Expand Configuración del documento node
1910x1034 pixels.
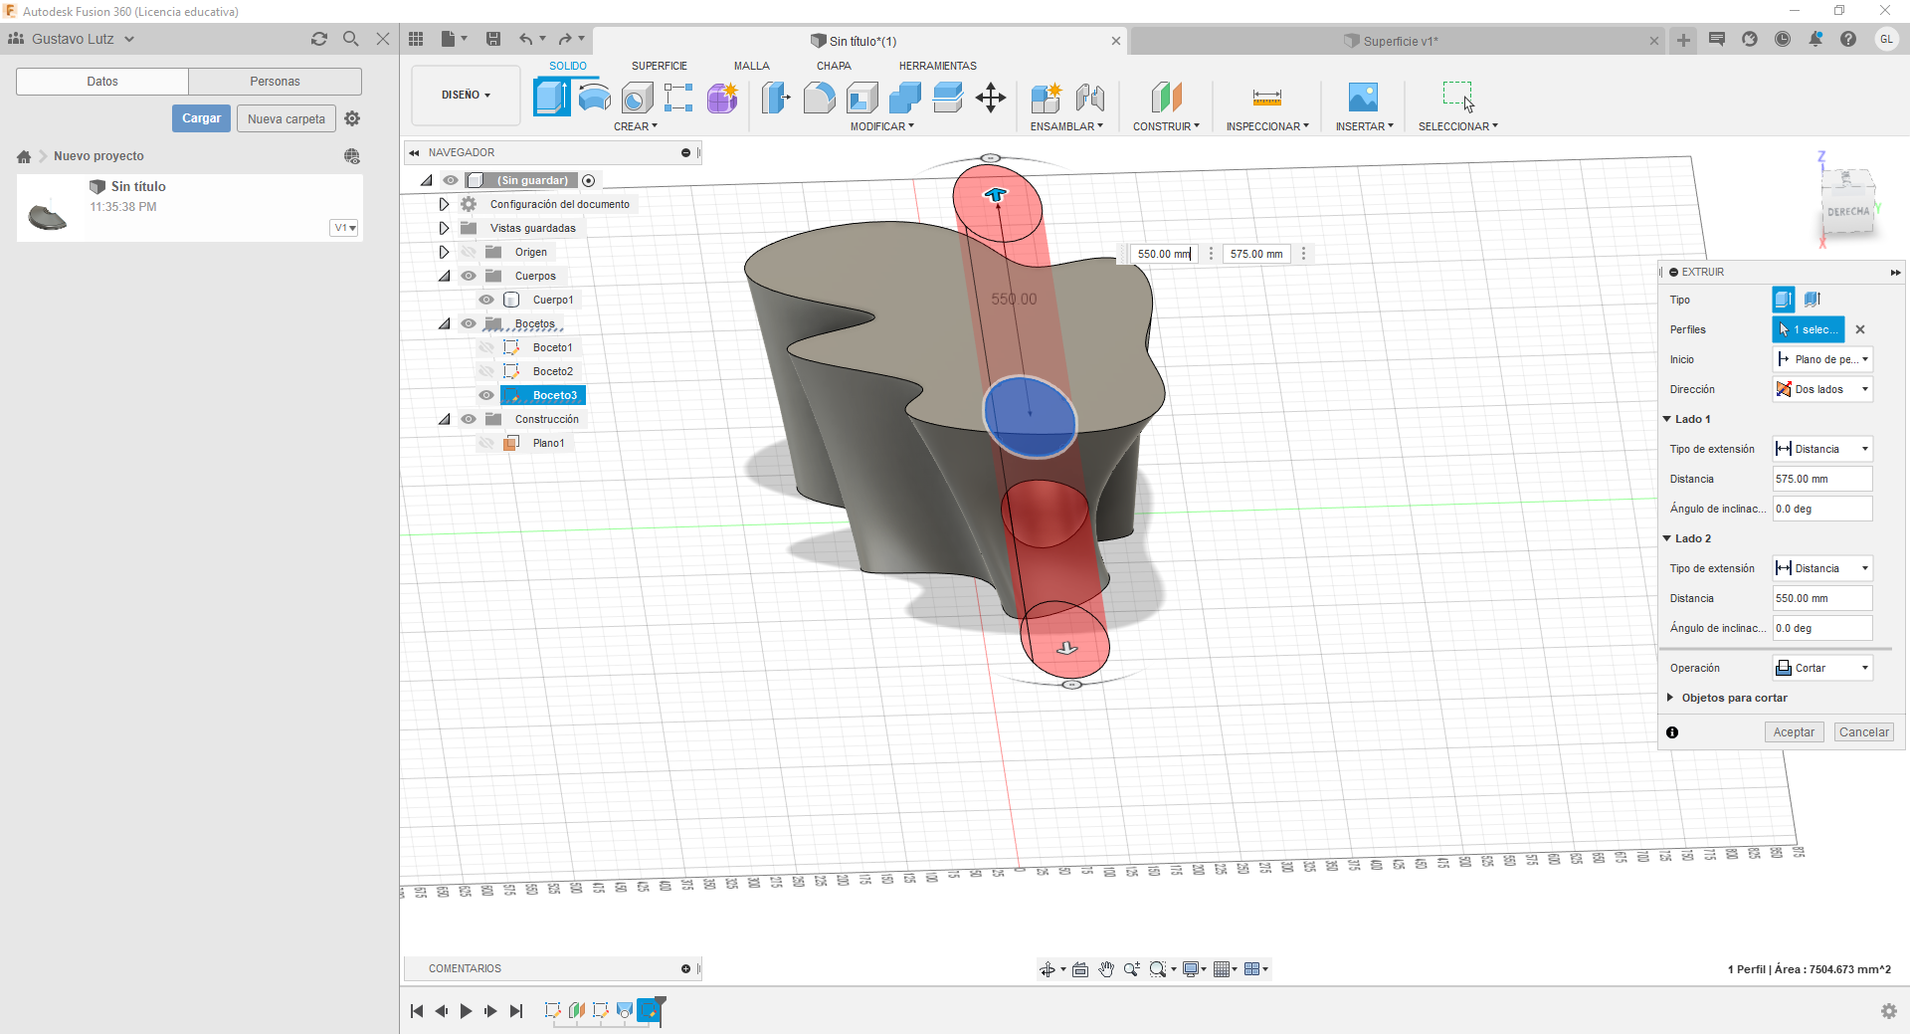click(x=444, y=204)
